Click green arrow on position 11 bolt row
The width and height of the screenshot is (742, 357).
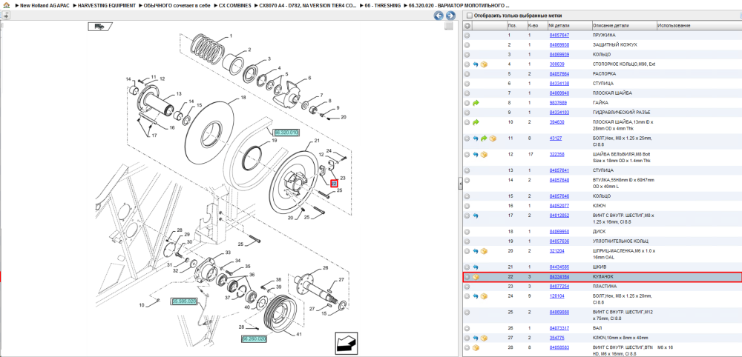tap(484, 139)
